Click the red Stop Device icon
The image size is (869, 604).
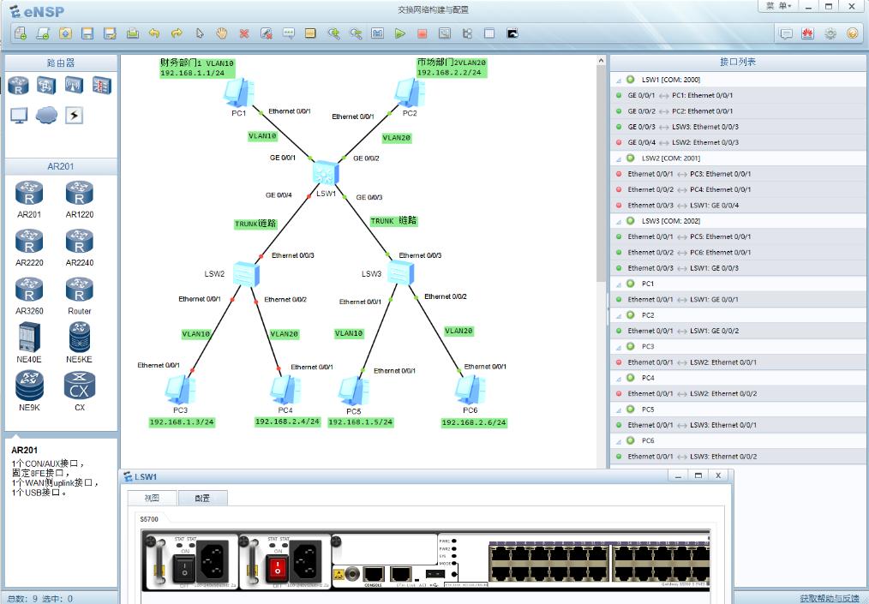click(x=422, y=33)
